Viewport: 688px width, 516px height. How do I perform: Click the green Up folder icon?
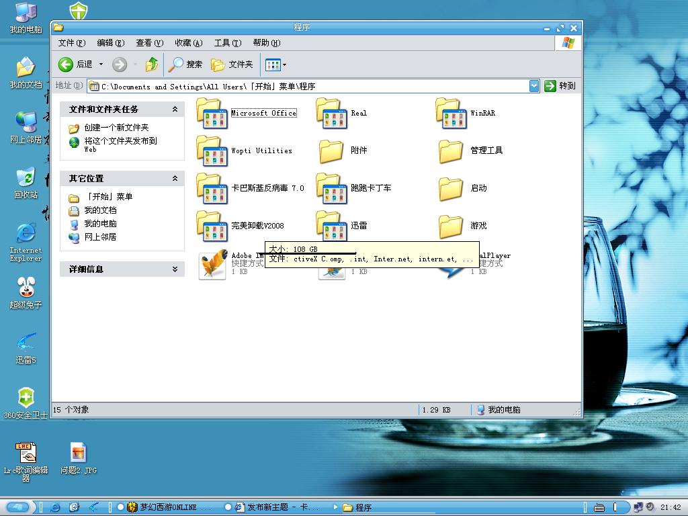[151, 64]
